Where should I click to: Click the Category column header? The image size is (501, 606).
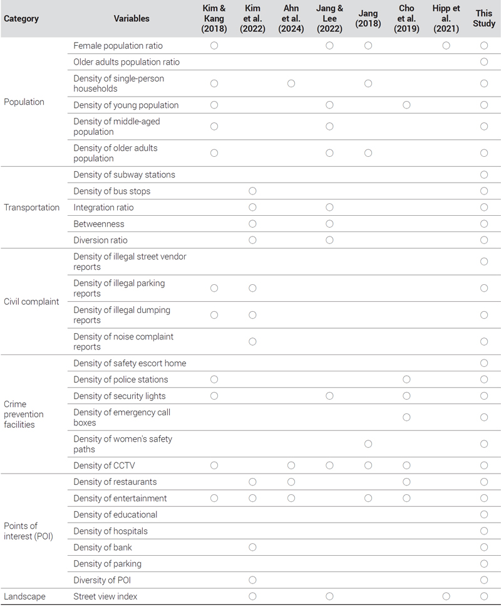click(21, 19)
